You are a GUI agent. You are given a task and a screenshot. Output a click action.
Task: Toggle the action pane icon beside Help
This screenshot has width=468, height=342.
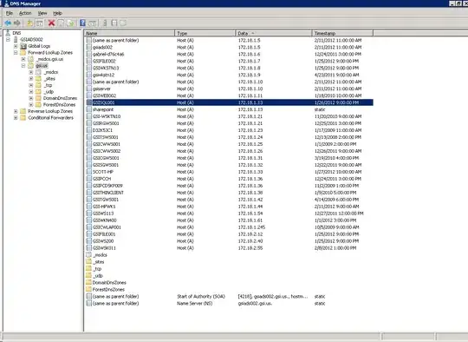click(92, 23)
